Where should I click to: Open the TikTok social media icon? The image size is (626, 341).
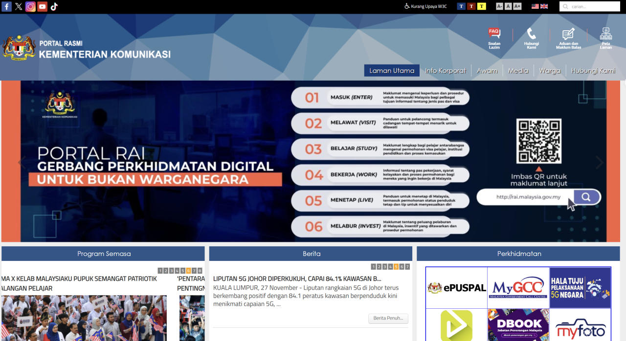pyautogui.click(x=54, y=6)
